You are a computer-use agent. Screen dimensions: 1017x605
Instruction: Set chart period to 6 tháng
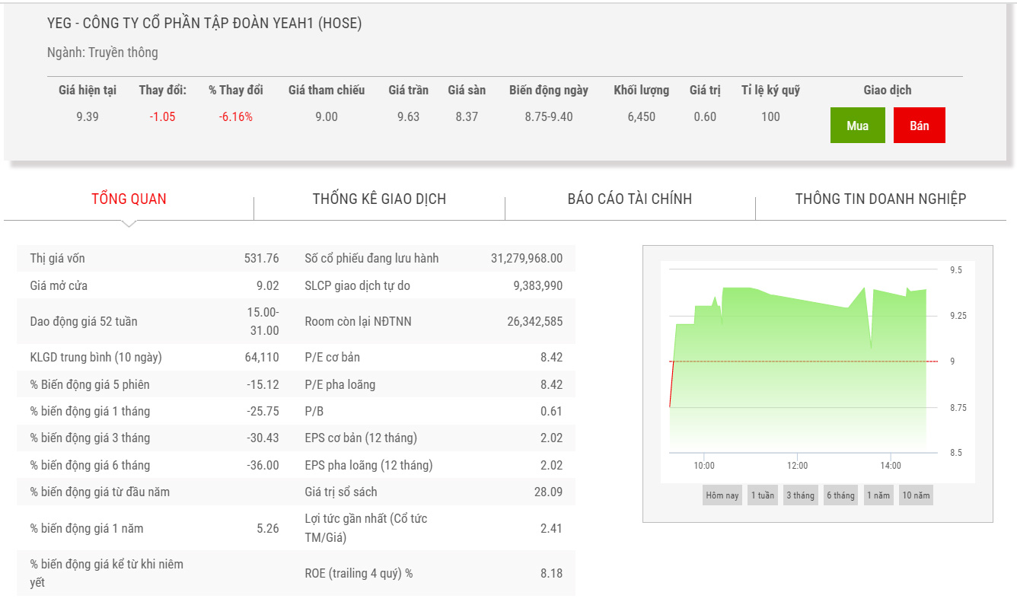[x=840, y=495]
